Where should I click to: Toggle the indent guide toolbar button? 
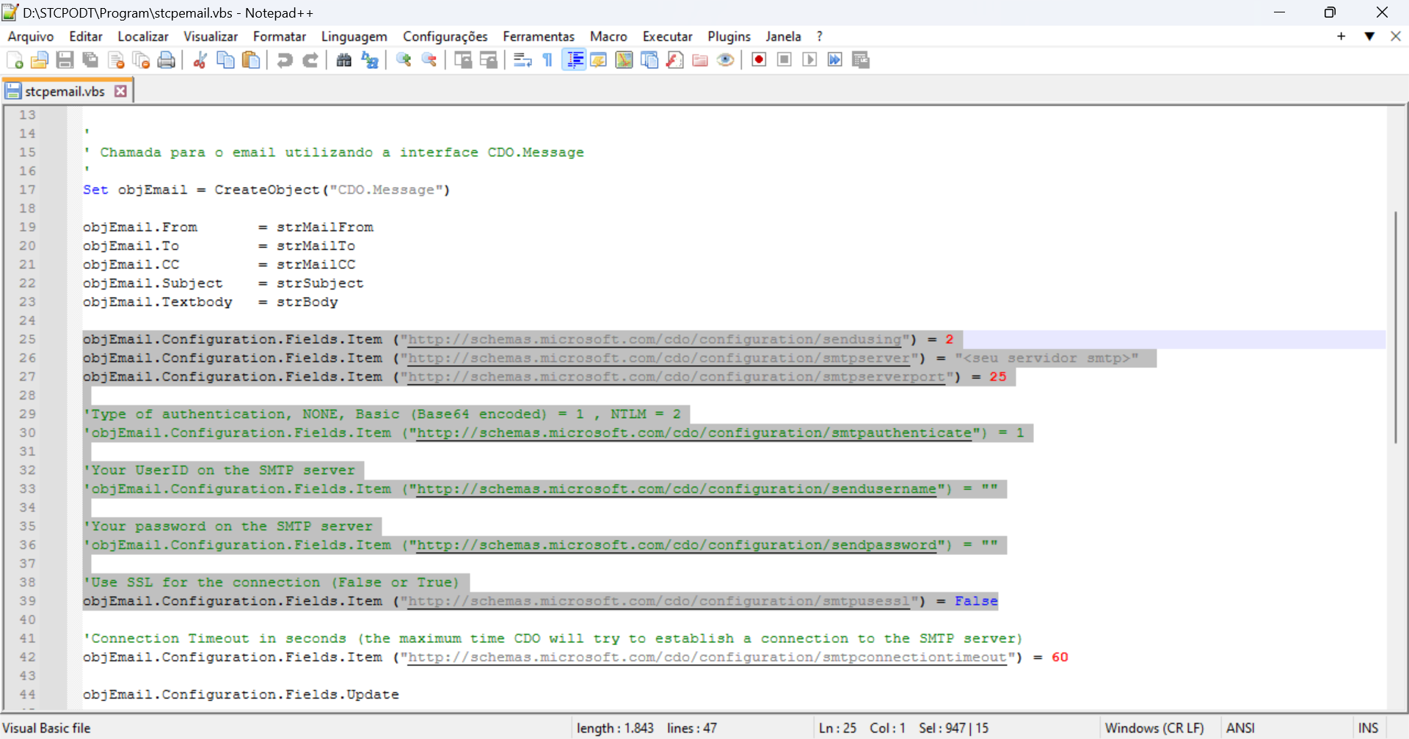point(574,60)
